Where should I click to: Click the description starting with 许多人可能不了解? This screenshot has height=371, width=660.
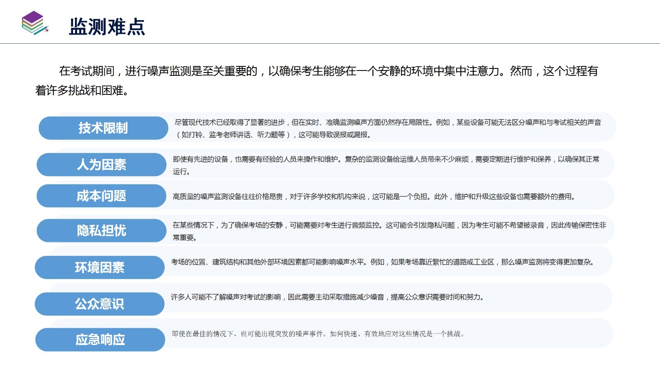(327, 297)
